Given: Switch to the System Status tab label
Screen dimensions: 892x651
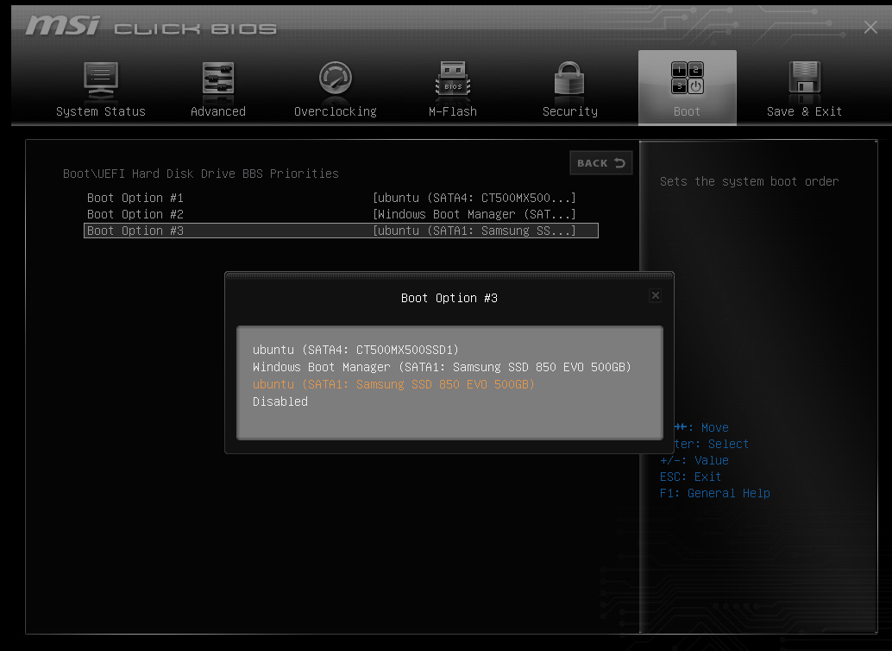Looking at the screenshot, I should coord(101,111).
